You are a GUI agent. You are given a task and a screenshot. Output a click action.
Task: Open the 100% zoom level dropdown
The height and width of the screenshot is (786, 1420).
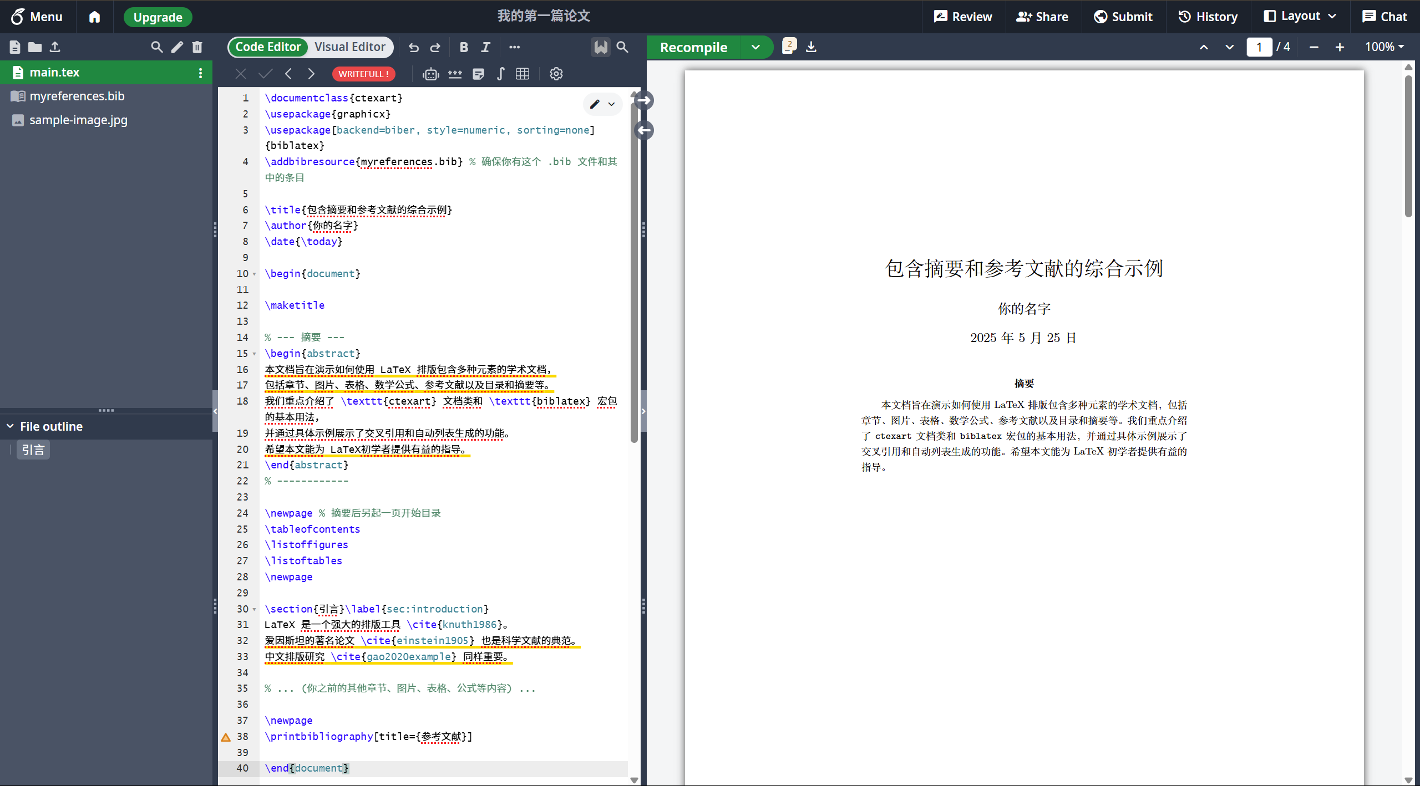click(x=1384, y=47)
